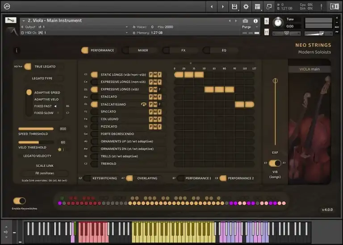Select Fixed Fast legato type

point(43,106)
